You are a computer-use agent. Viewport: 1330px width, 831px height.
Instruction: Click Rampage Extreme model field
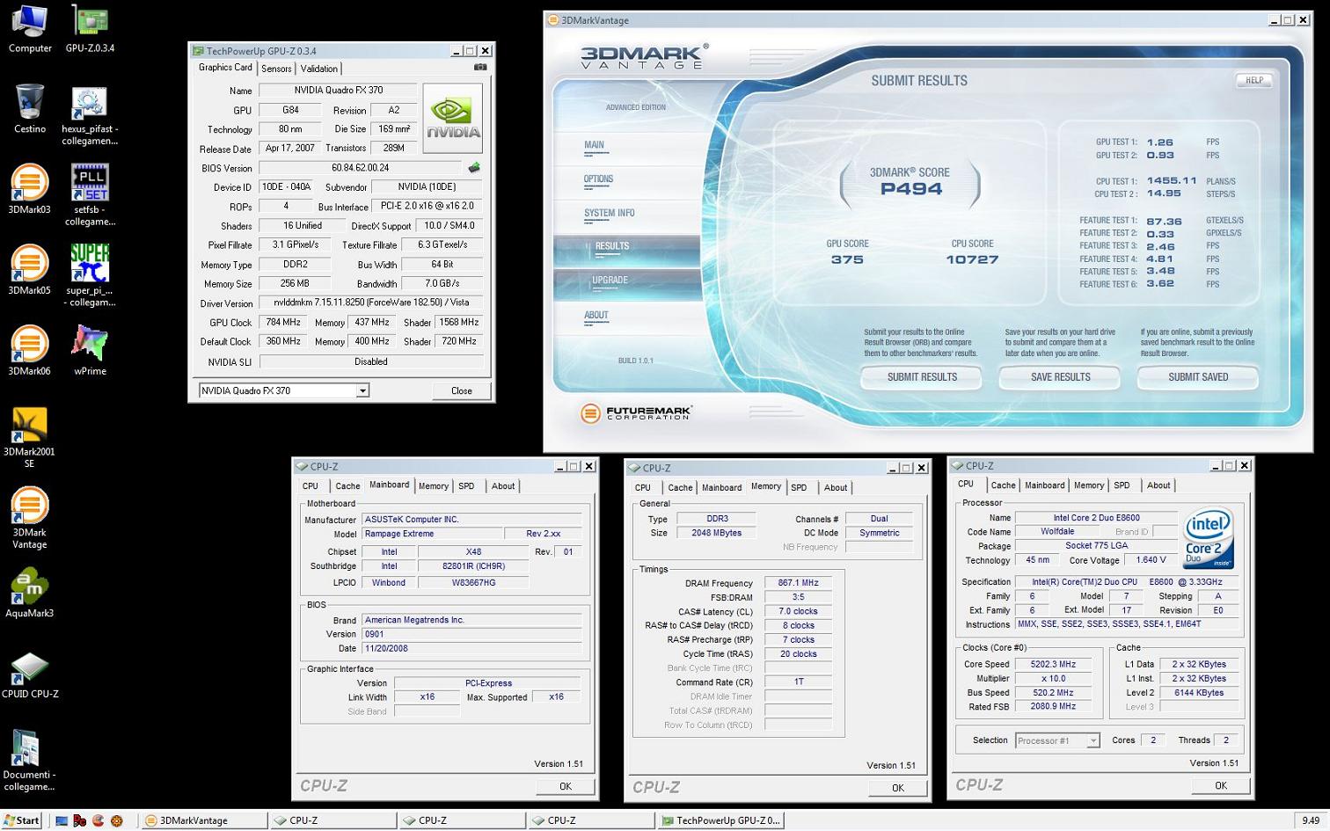pos(431,534)
